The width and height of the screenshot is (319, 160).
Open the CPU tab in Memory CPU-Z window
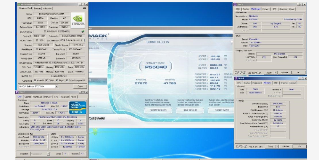(x=239, y=83)
